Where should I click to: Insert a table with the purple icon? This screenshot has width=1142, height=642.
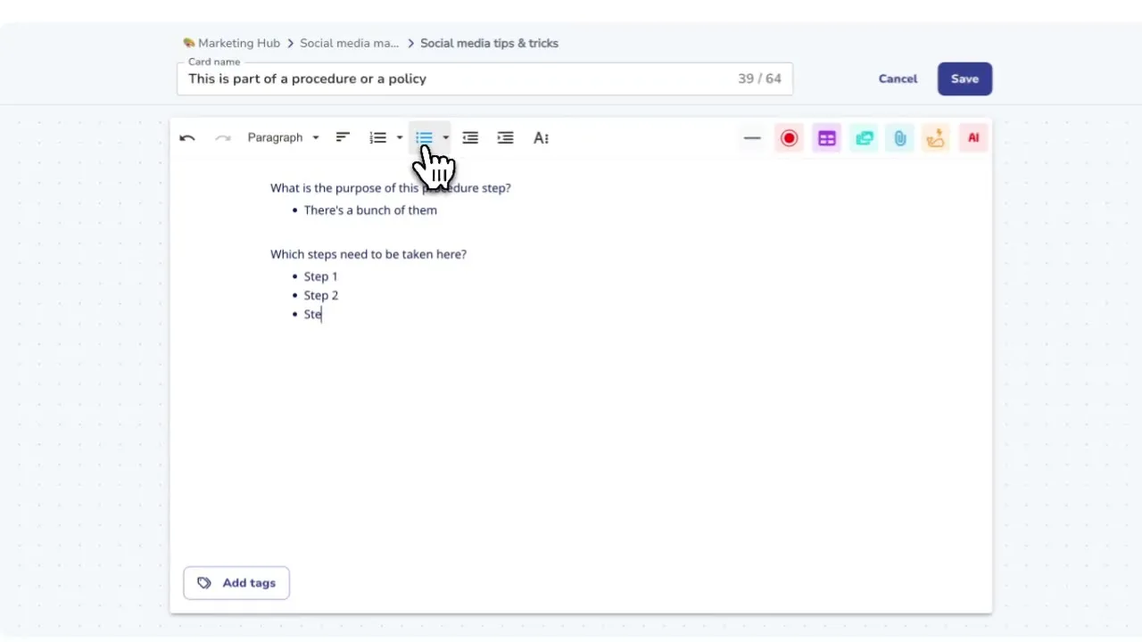click(x=827, y=138)
